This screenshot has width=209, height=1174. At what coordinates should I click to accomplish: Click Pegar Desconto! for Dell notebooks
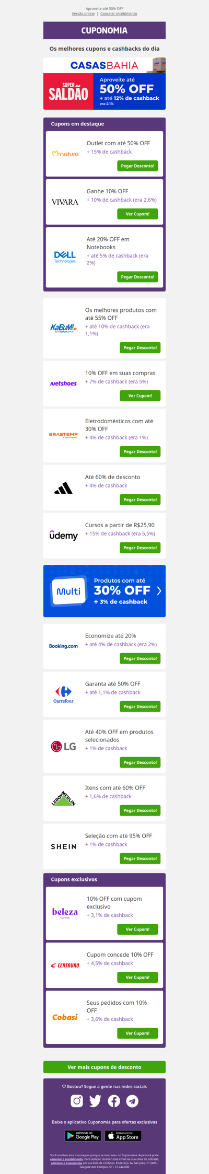137,277
